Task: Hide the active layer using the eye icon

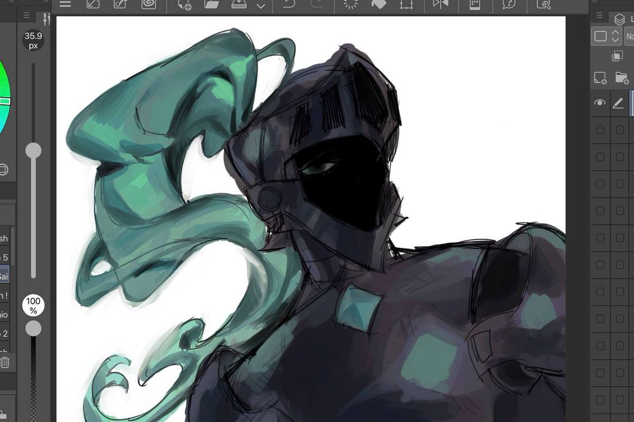Action: [600, 103]
